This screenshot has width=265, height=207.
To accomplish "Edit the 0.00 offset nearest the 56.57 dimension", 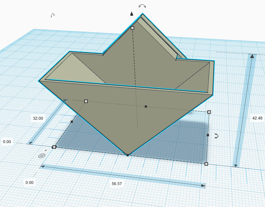I will (x=29, y=182).
